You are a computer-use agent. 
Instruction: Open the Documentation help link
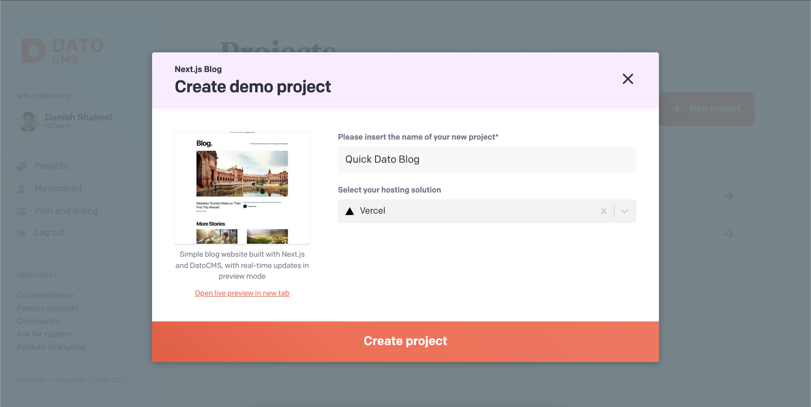pyautogui.click(x=45, y=295)
